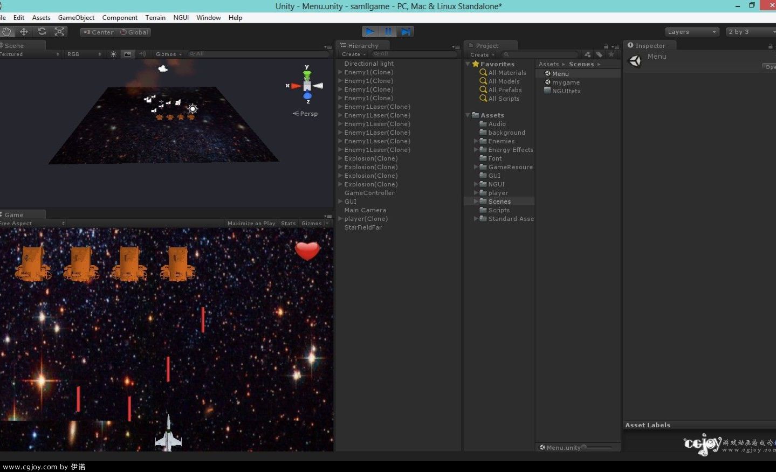776x472 pixels.
Task: Open the Terrain menu
Action: tap(155, 17)
